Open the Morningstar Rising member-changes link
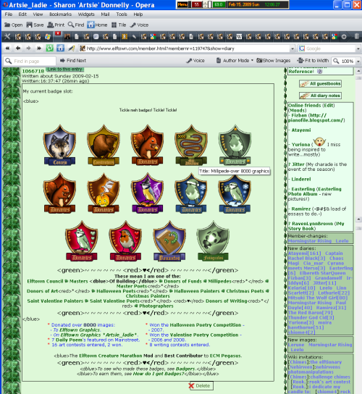 click(309, 241)
